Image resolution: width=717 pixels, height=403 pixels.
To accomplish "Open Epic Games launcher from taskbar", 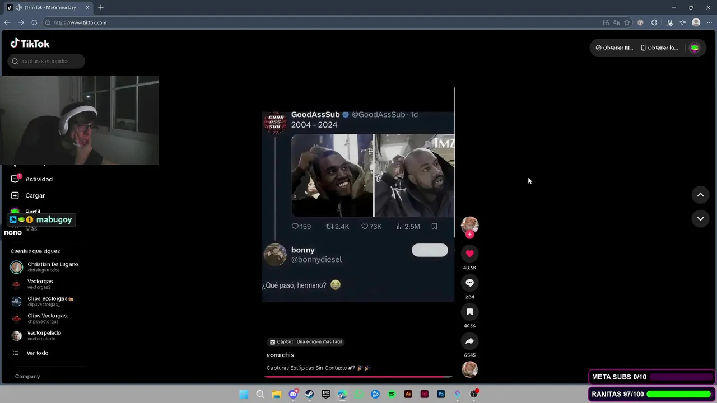I will click(x=326, y=394).
